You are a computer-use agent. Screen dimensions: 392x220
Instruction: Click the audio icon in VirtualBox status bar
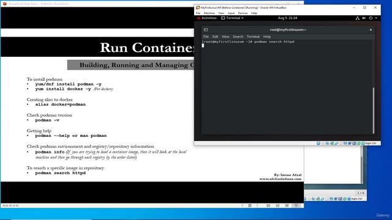point(327,144)
